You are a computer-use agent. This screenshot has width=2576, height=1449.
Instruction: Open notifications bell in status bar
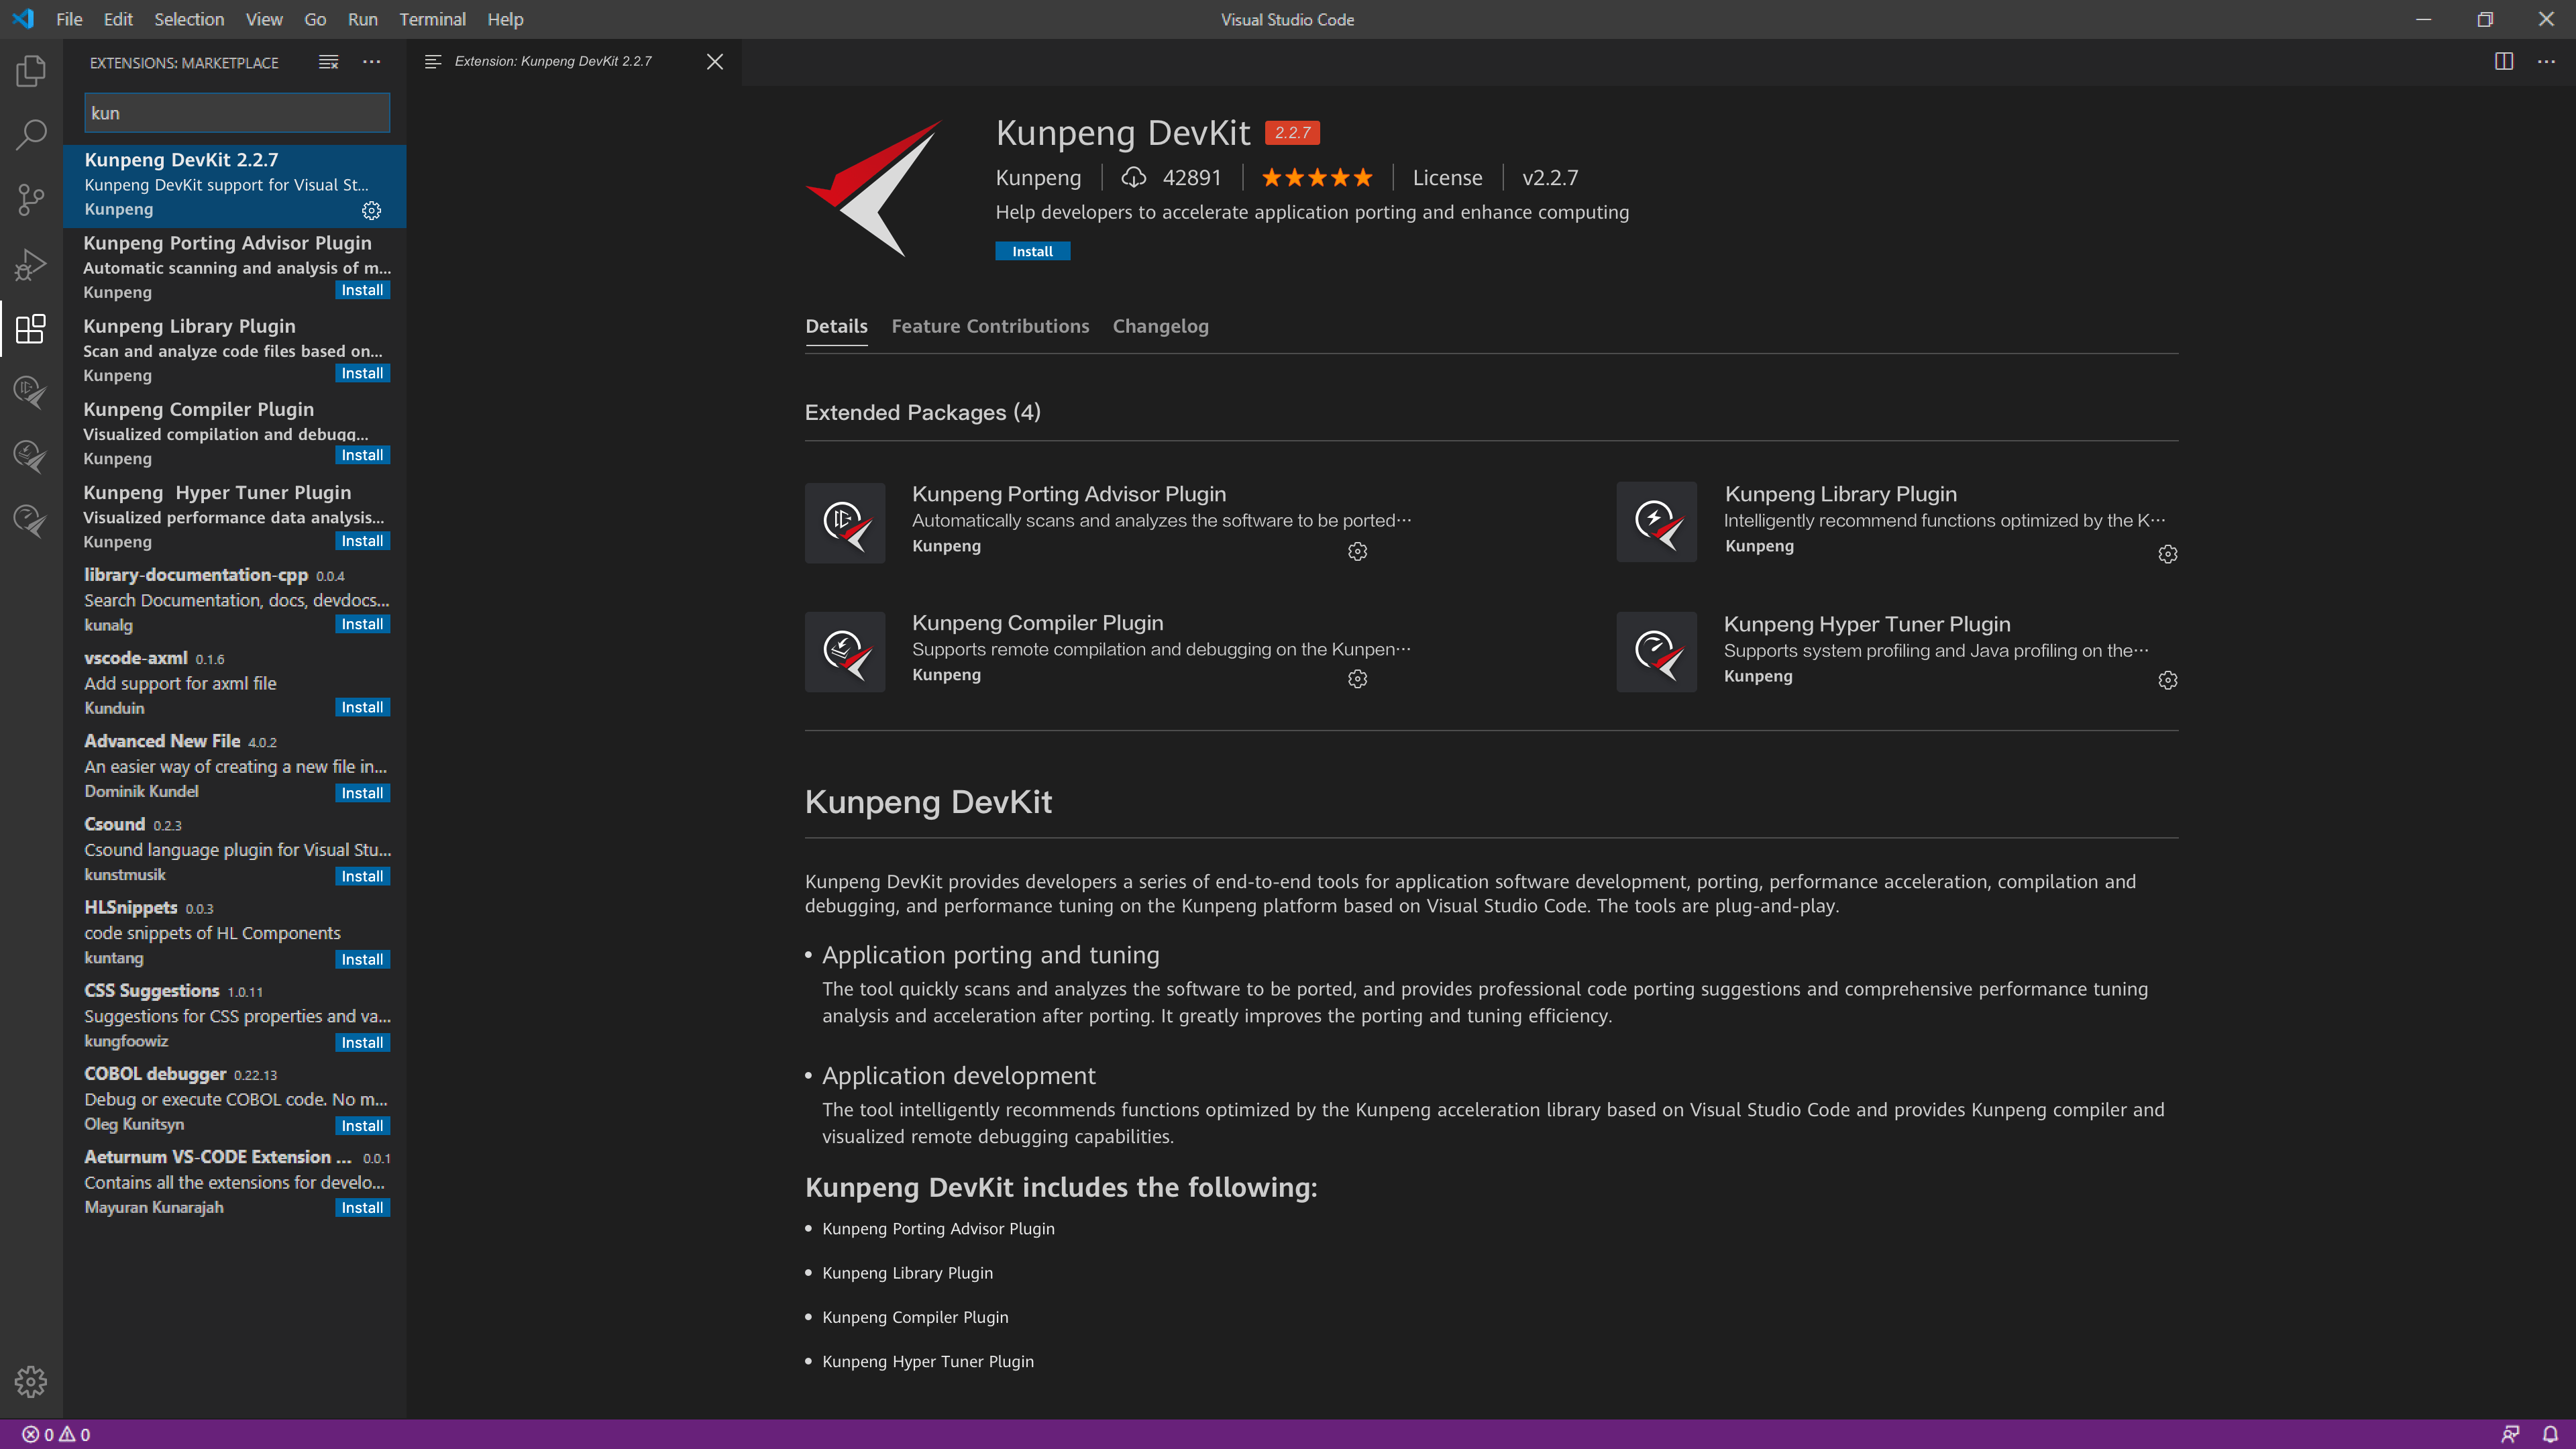(2549, 1434)
